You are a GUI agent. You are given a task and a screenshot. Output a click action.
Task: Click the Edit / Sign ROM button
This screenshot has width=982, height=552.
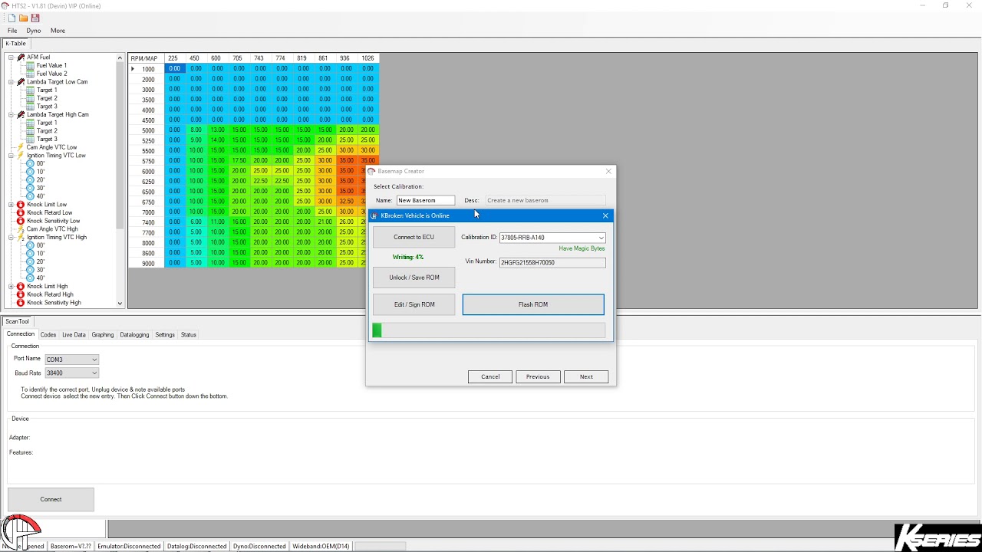coord(414,304)
